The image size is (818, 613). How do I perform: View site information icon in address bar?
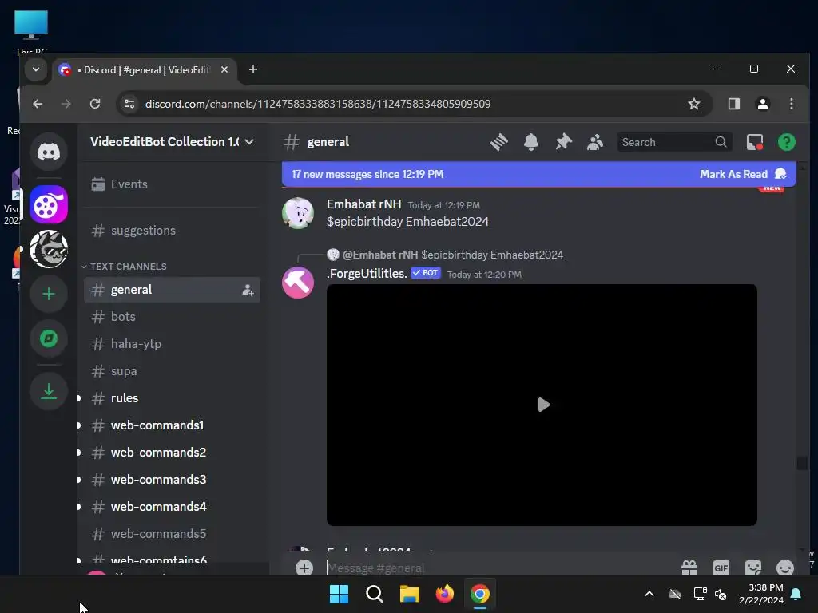129,104
